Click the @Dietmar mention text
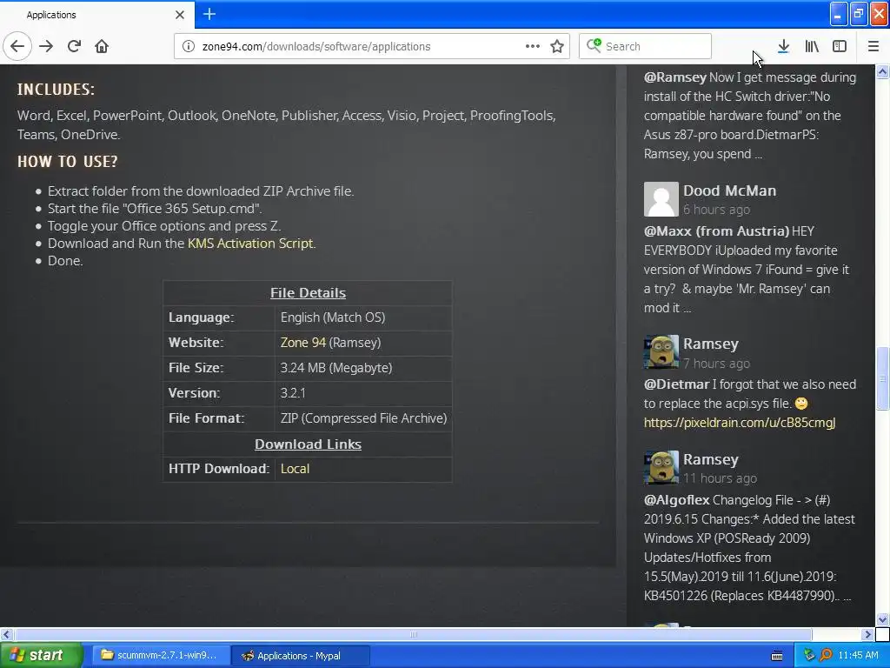Viewport: 890px width, 668px height. click(x=676, y=384)
